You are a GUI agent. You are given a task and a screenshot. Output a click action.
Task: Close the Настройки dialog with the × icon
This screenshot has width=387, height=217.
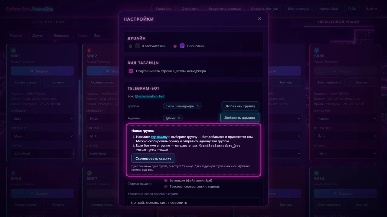click(x=259, y=19)
